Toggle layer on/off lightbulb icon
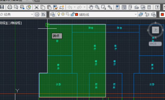 point(59,14)
